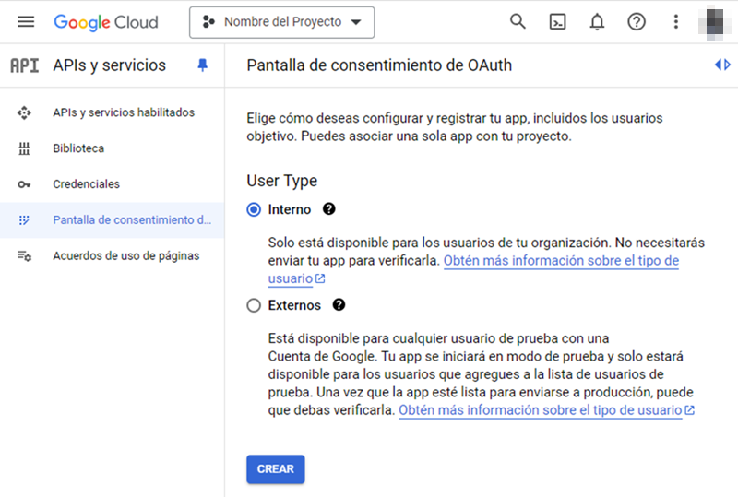The image size is (738, 497).
Task: Open the notifications bell
Action: 597,21
